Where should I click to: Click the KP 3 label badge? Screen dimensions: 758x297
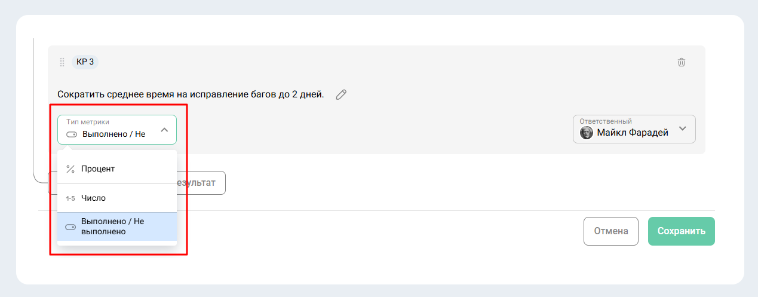click(x=85, y=62)
